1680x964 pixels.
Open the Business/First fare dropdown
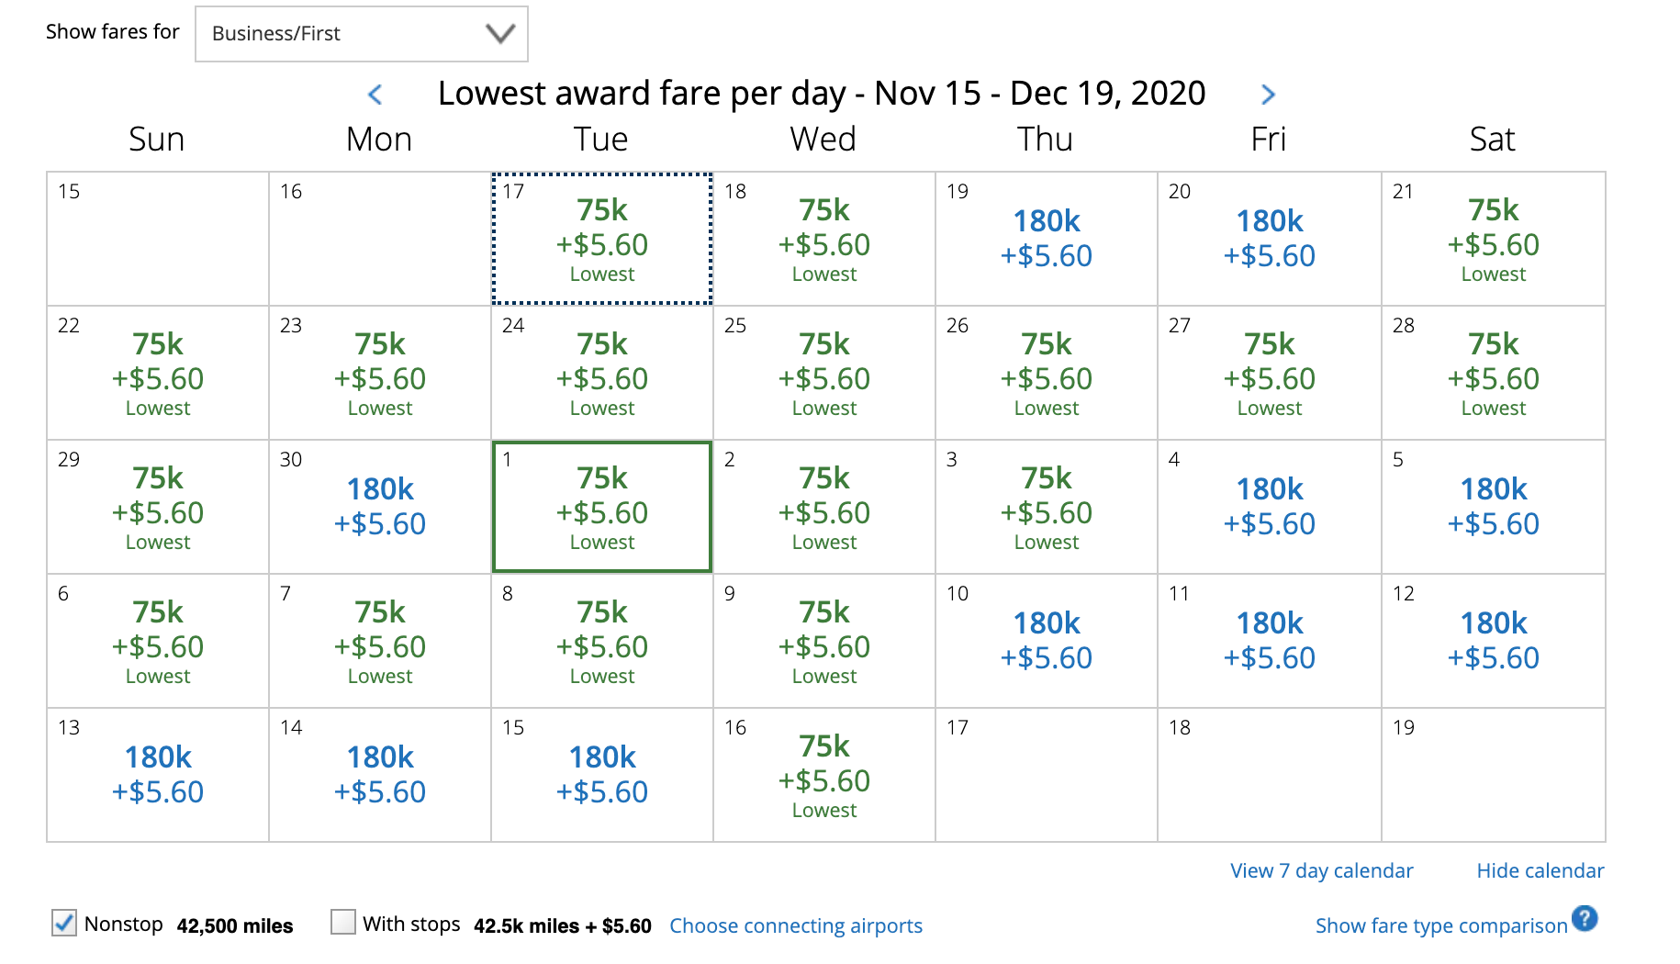[362, 34]
